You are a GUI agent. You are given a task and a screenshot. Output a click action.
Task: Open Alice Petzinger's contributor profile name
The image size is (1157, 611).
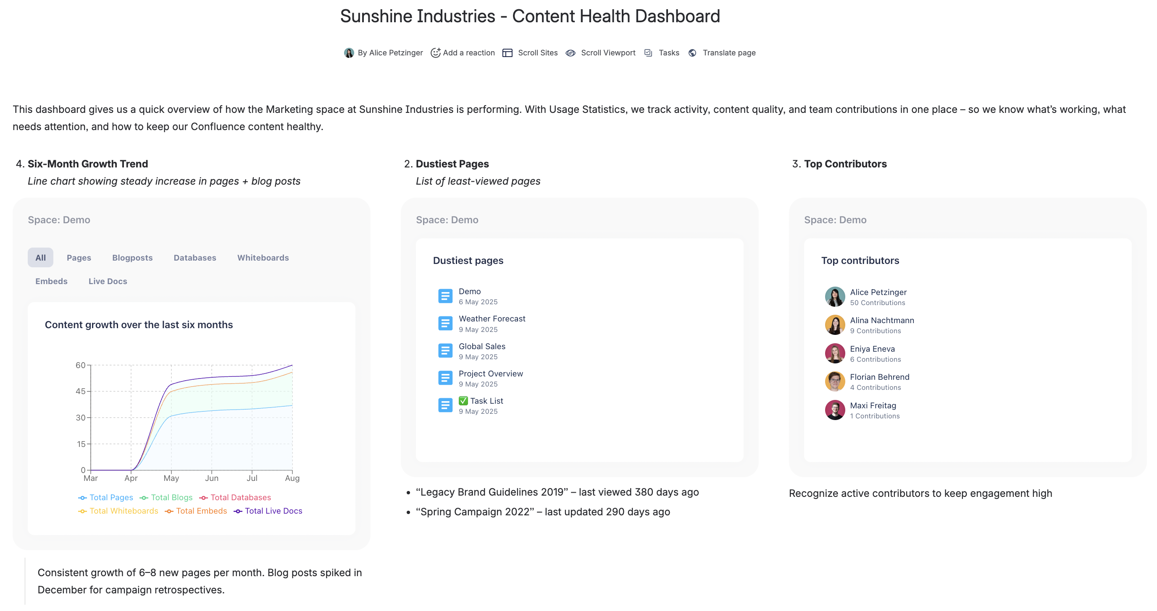(878, 292)
